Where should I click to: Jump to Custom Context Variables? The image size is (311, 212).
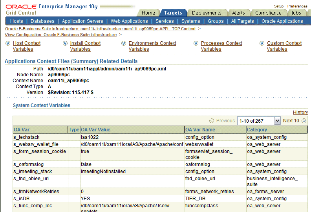[284, 46]
